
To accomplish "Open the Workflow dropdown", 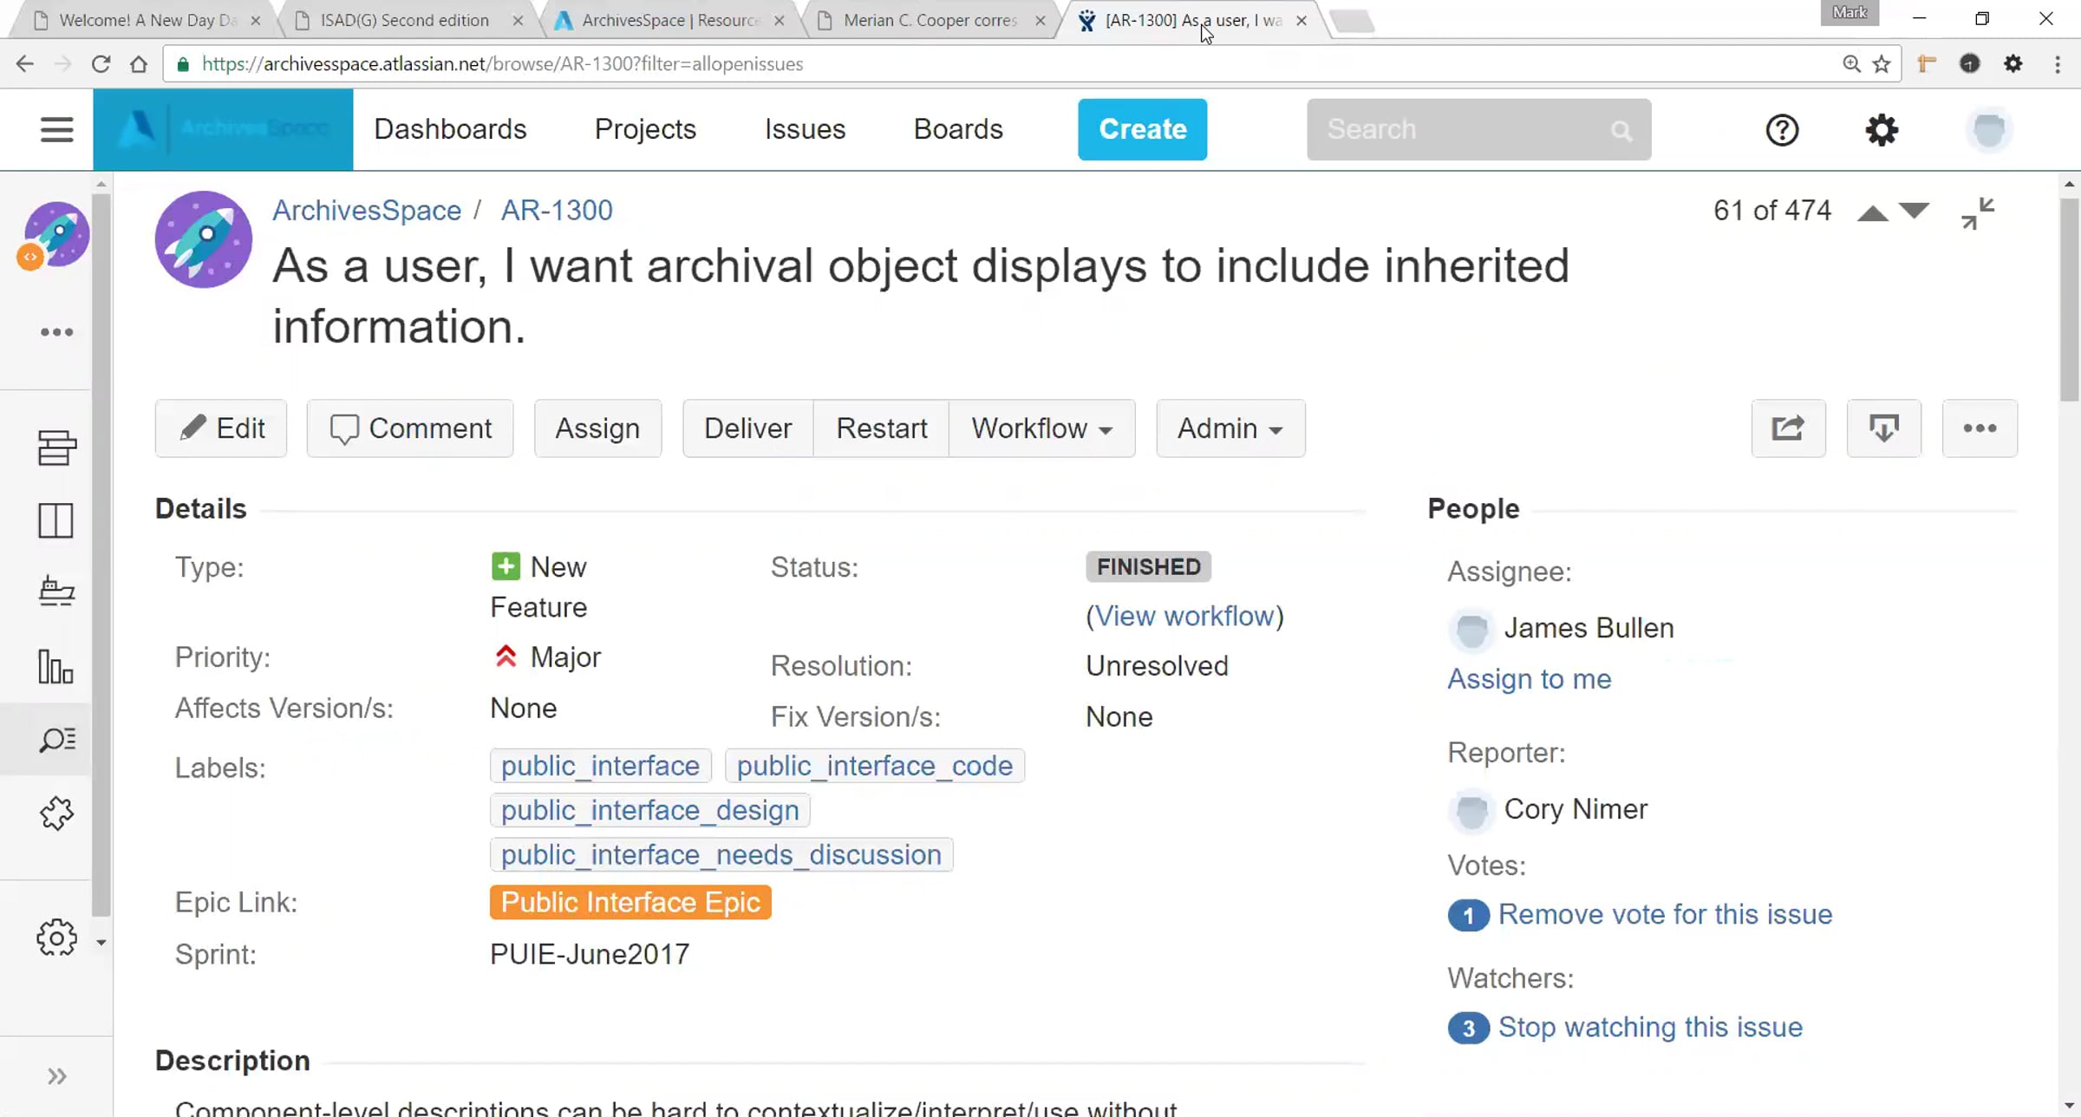I will [x=1041, y=428].
